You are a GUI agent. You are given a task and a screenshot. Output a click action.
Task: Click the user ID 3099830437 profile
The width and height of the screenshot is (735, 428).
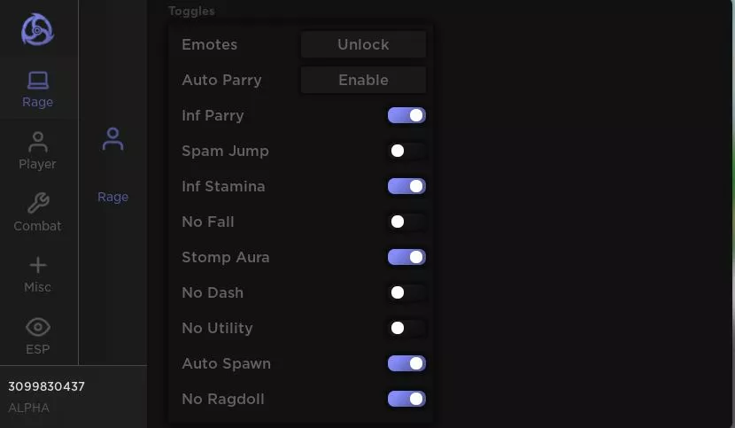(x=46, y=386)
